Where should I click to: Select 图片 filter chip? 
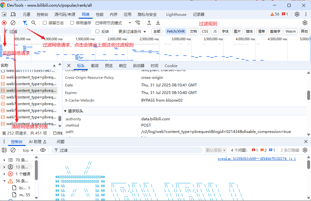(x=237, y=31)
